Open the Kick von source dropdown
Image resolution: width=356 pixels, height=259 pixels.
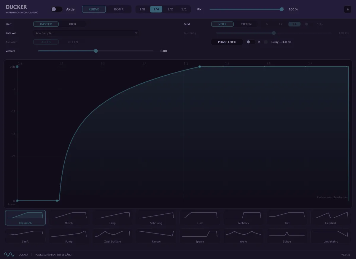[86, 33]
